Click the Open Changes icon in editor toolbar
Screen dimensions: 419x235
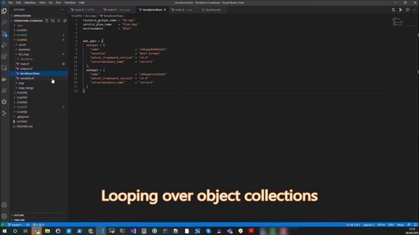tap(393, 10)
